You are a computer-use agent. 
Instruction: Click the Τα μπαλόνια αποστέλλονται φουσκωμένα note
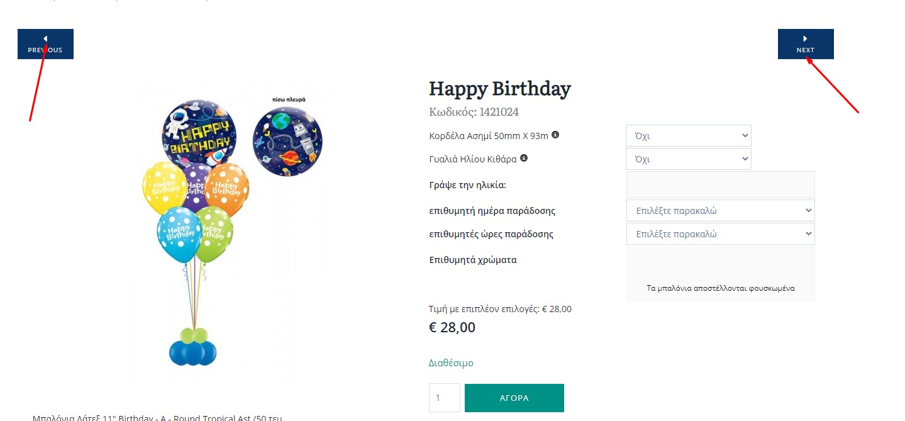pos(720,288)
